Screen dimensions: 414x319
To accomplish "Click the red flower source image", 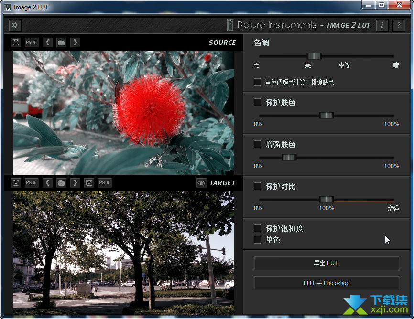I will 123,113.
